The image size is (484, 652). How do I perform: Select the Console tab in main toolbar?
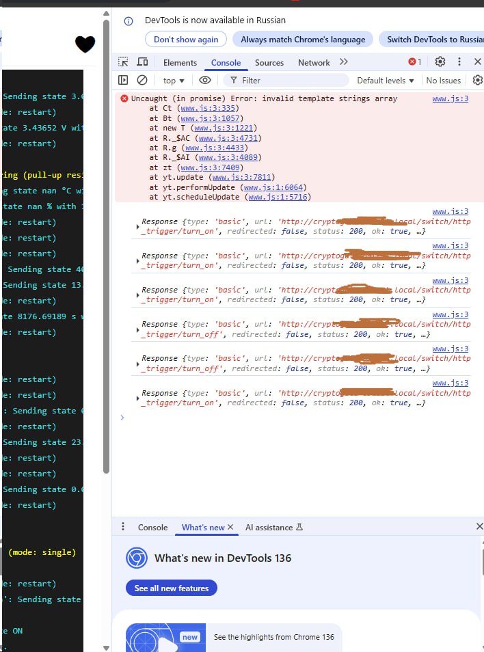tap(226, 63)
